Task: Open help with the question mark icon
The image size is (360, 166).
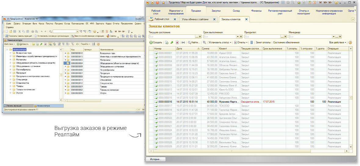Action: coord(350,42)
